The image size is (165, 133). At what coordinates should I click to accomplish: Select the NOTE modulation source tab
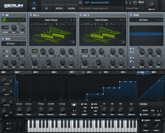(x=157, y=72)
